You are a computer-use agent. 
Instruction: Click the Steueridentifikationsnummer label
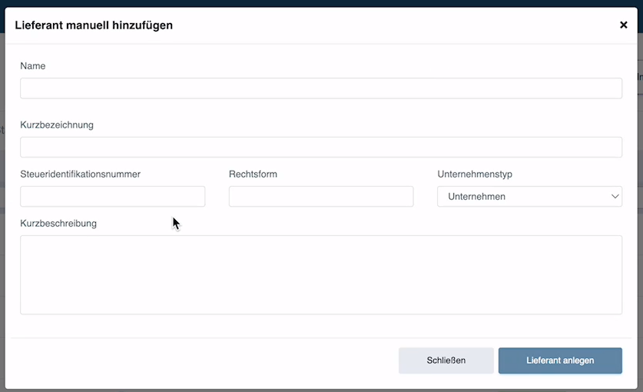coord(81,174)
